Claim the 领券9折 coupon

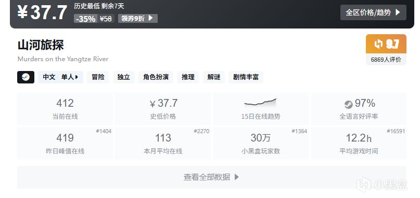click(138, 19)
